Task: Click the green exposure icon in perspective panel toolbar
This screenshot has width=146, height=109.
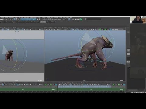Action: pos(100,29)
